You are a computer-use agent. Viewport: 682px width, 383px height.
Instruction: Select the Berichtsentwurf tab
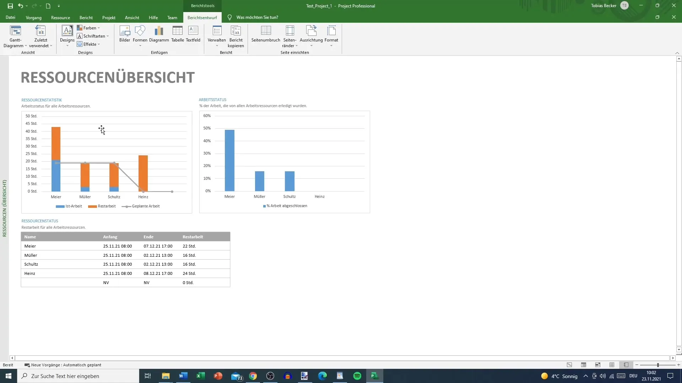pos(202,17)
